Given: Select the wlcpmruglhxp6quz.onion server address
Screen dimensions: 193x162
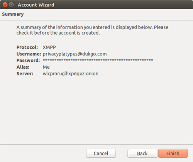Looking at the screenshot, I should tap(71, 74).
